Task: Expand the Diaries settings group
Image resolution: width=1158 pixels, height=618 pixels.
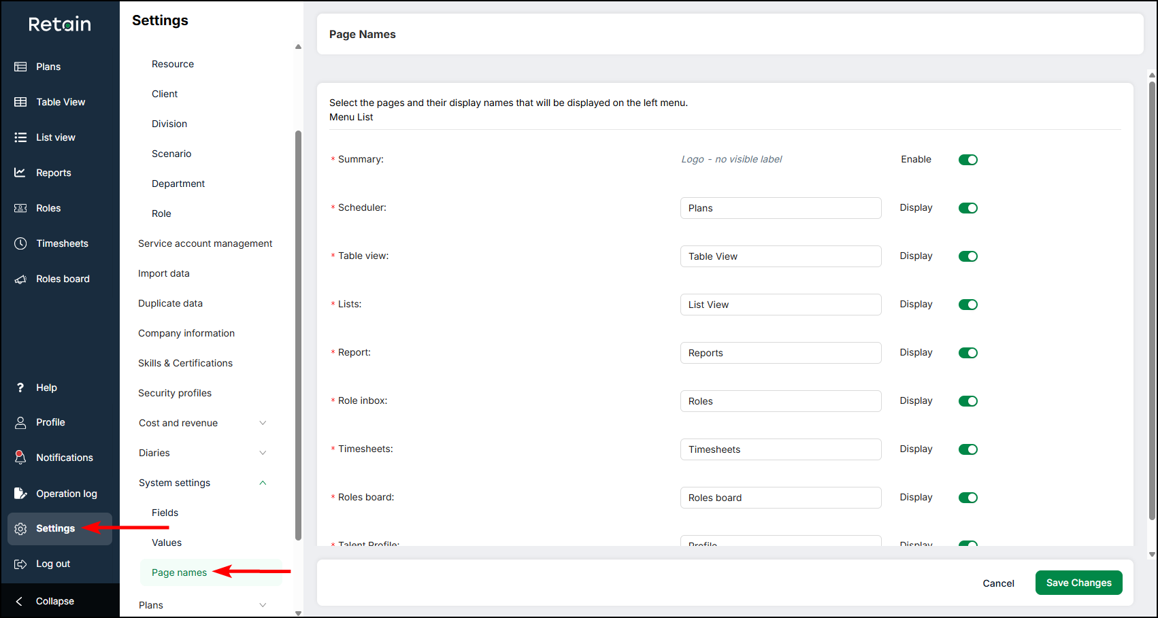Action: tap(263, 453)
